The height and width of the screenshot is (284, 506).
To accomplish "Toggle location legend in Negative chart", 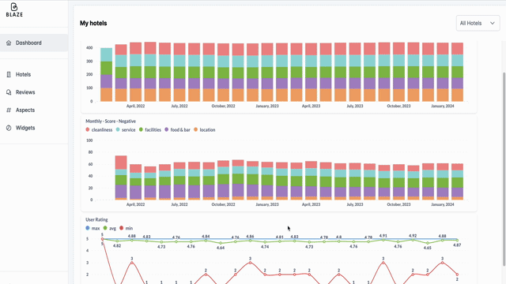I will coord(204,129).
